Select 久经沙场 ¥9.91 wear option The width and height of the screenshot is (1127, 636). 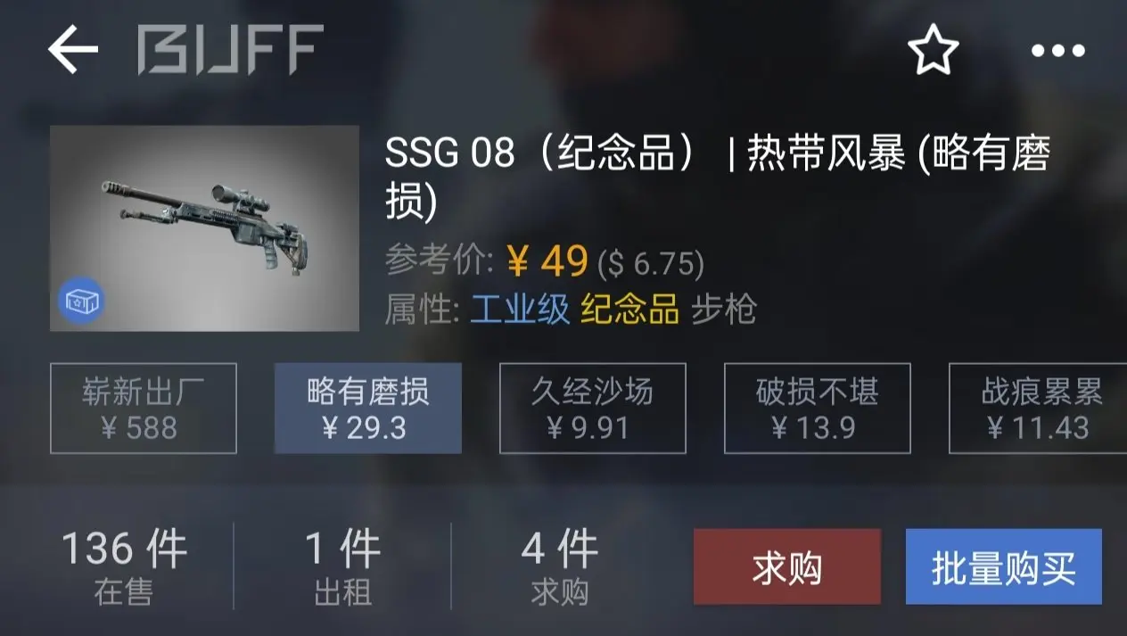point(593,409)
